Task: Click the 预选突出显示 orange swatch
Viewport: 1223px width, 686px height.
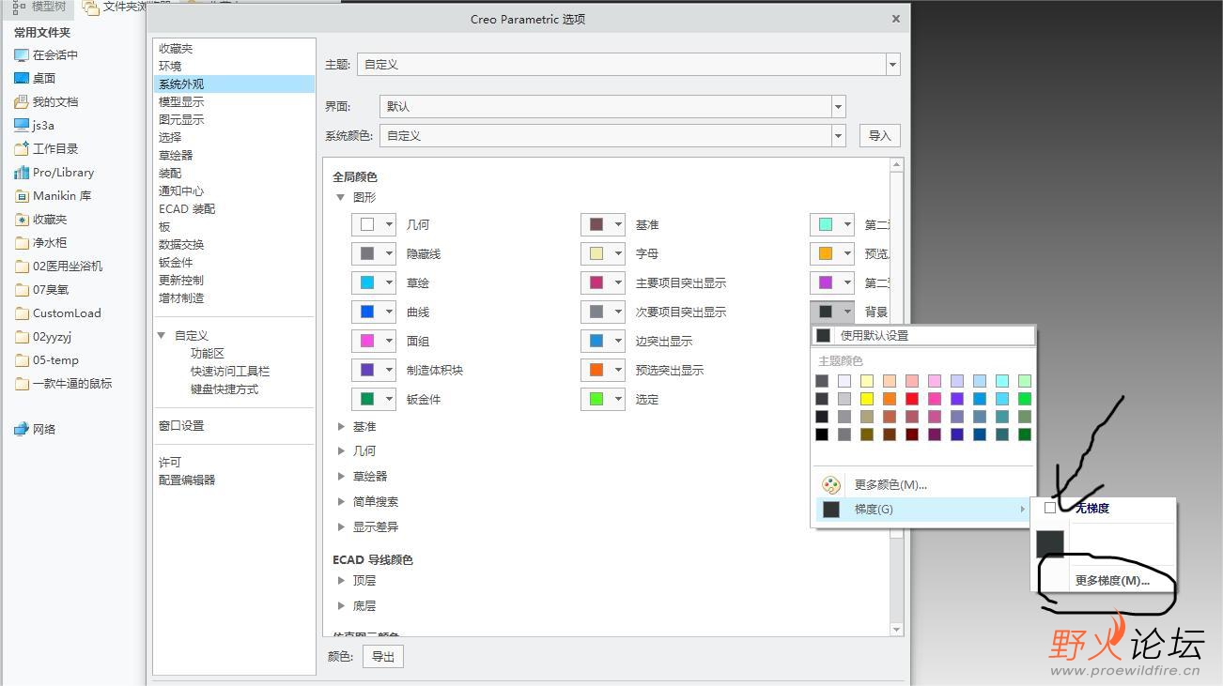Action: [596, 371]
